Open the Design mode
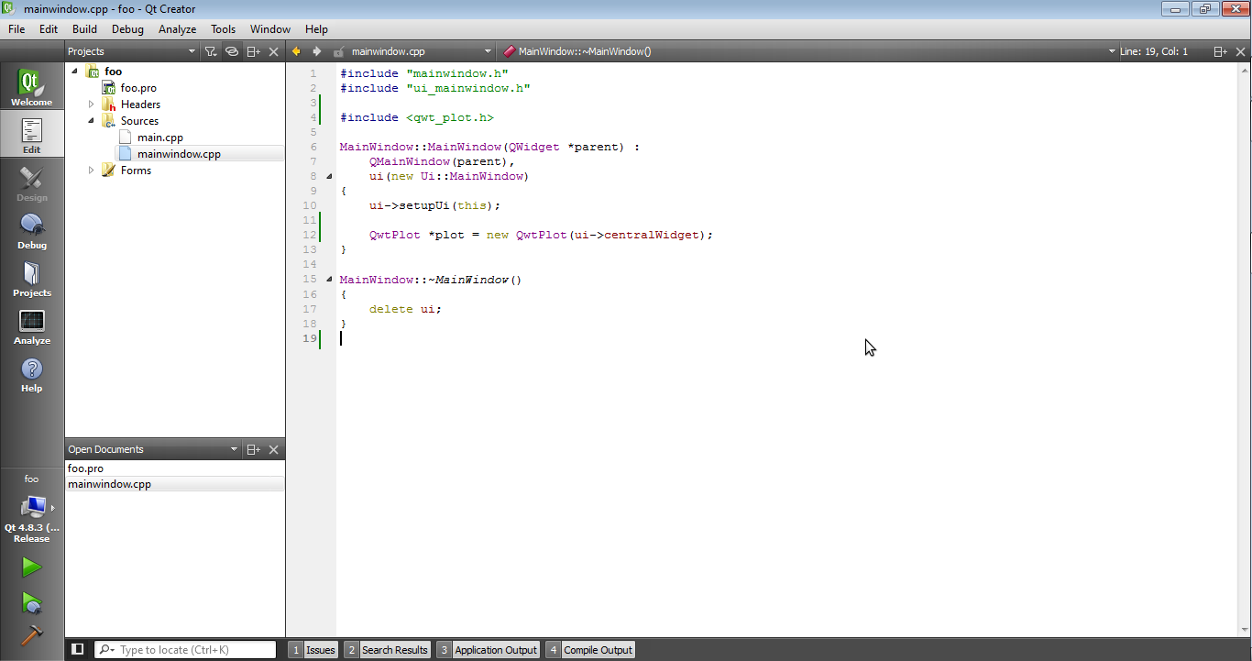Screen dimensions: 1252x661 tap(31, 182)
